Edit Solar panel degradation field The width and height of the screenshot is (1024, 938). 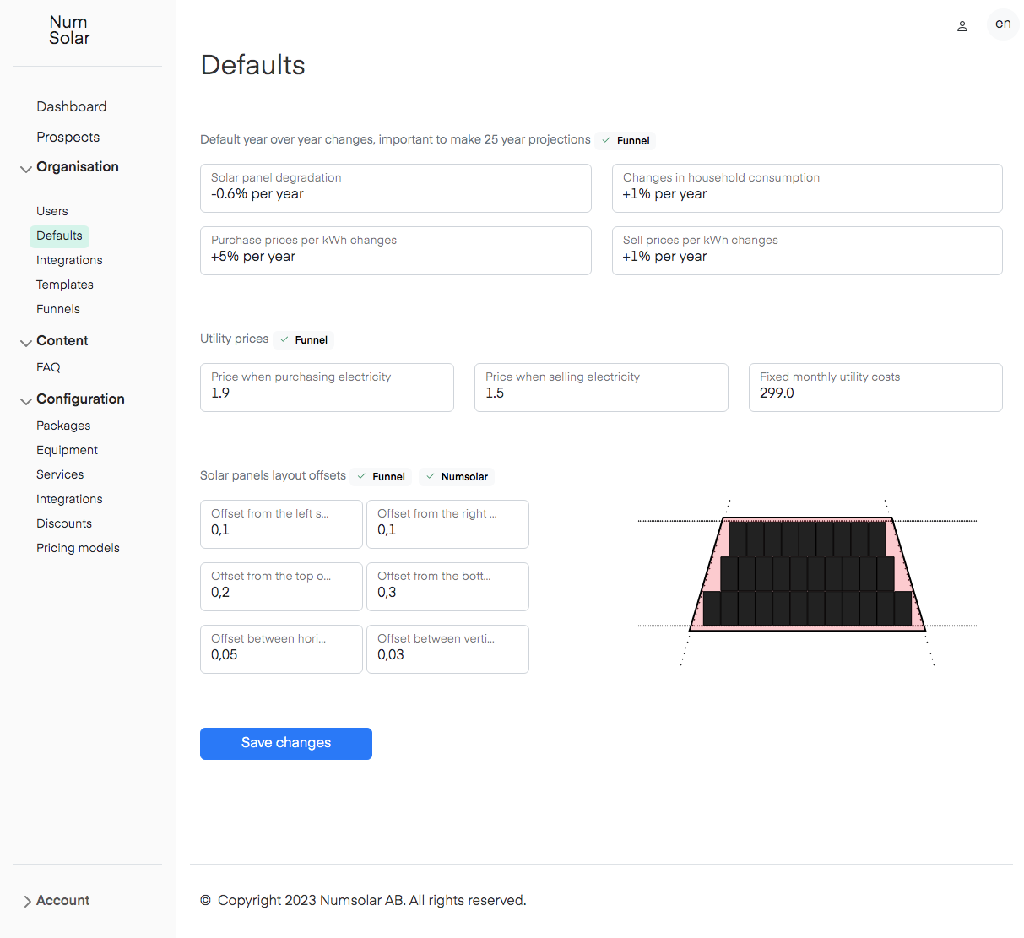coord(396,188)
